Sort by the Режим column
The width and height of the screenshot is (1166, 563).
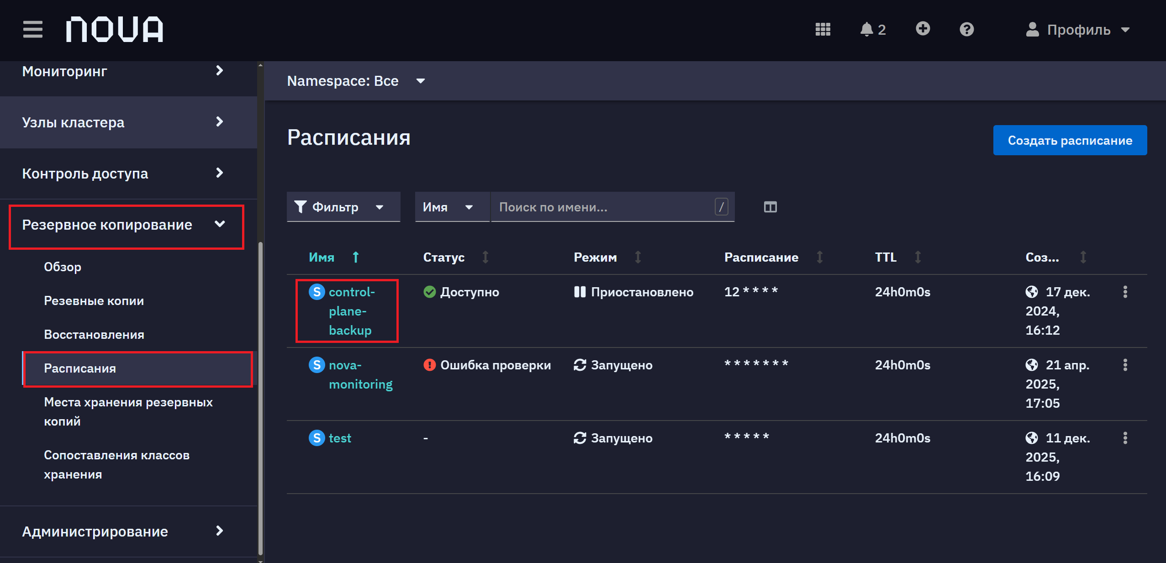(x=607, y=257)
